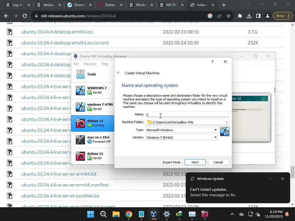The height and width of the screenshot is (221, 295).
Task: Open the Version dropdown showing Windows 7 (64-bit)
Action: coord(182,137)
